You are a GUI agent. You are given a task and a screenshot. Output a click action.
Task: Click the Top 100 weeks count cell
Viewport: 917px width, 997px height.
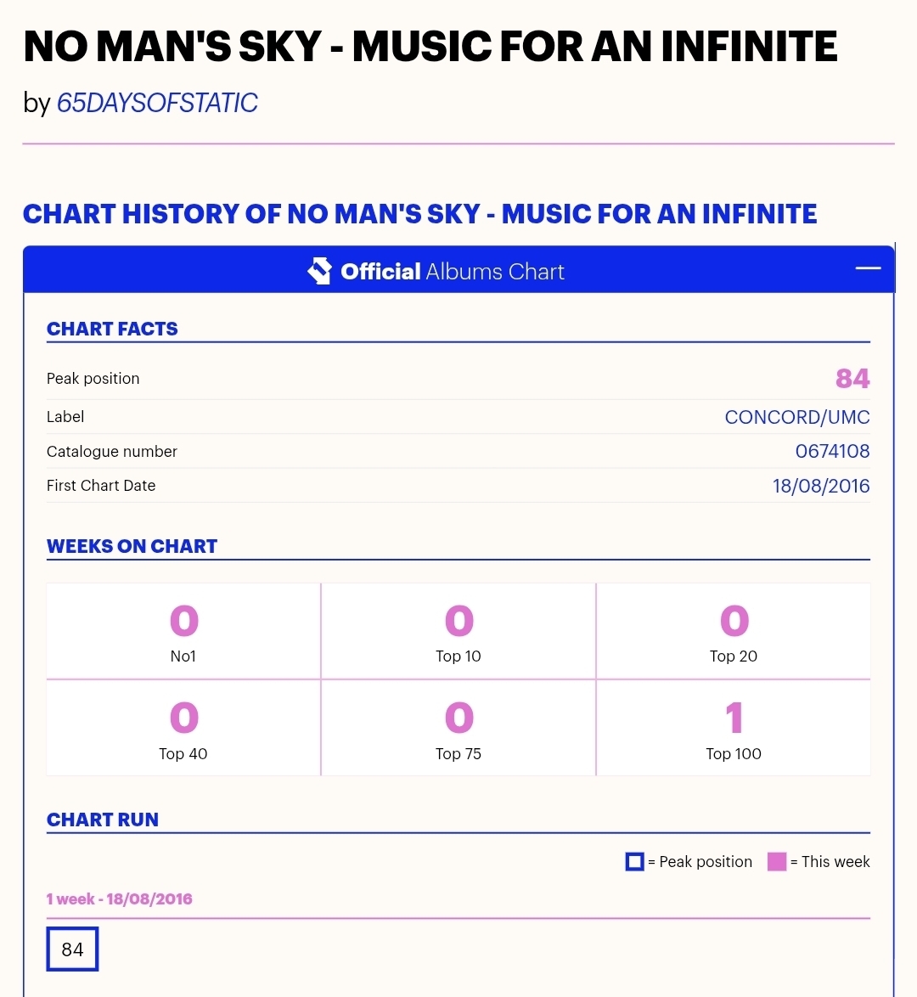(x=734, y=728)
